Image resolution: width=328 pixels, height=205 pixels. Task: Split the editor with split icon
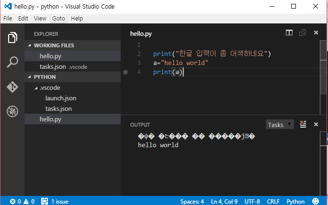tap(289, 33)
